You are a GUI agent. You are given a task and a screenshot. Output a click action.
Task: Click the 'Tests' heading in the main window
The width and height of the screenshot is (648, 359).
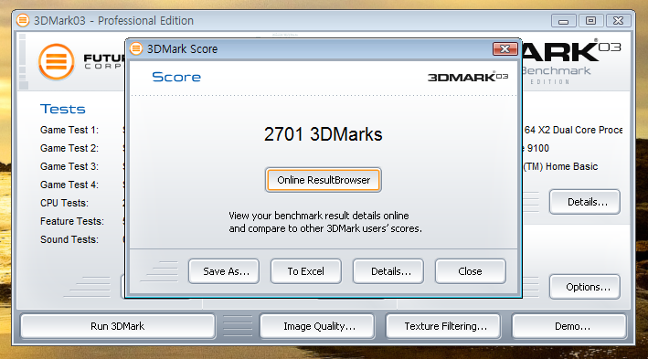click(x=63, y=109)
